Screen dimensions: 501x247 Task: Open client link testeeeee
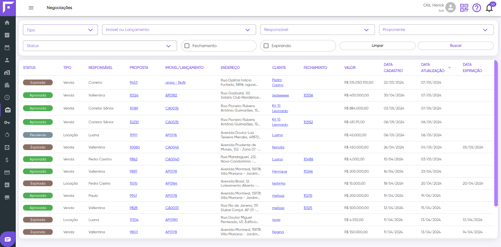[x=281, y=95]
